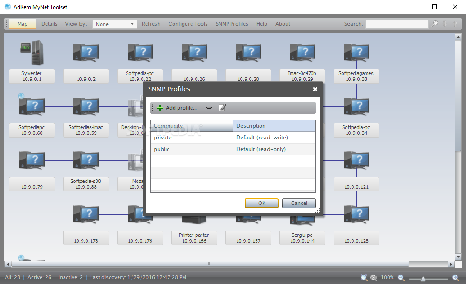Find previous result with up arrow
This screenshot has width=466, height=284.
click(x=455, y=24)
